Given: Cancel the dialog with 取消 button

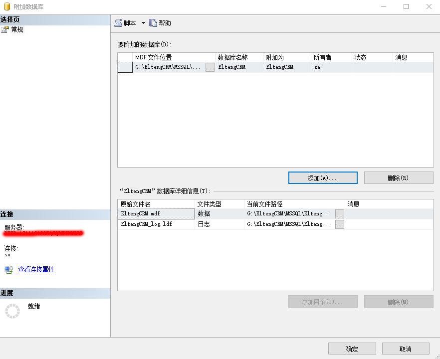Looking at the screenshot, I should pos(405,349).
